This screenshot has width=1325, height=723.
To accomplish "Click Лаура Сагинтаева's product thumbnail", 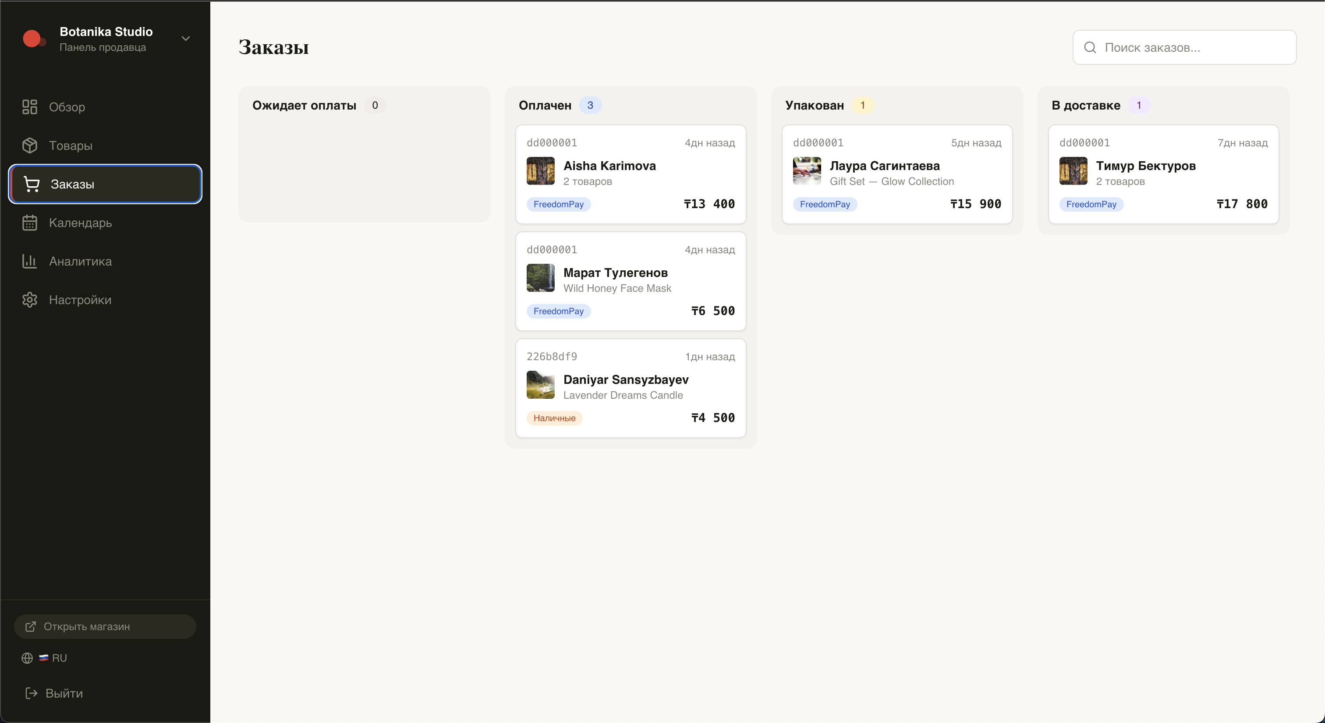I will point(807,171).
